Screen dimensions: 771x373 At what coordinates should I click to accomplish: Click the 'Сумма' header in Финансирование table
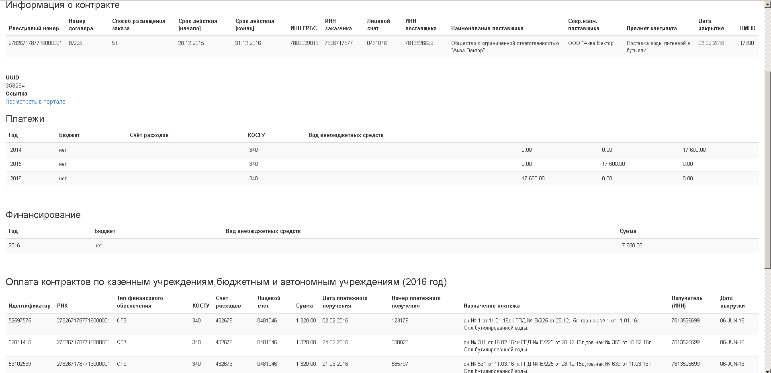[628, 231]
